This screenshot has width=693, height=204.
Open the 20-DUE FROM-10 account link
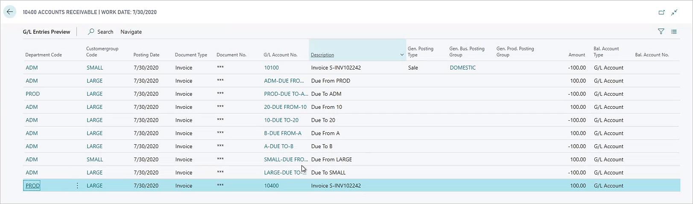tap(285, 107)
